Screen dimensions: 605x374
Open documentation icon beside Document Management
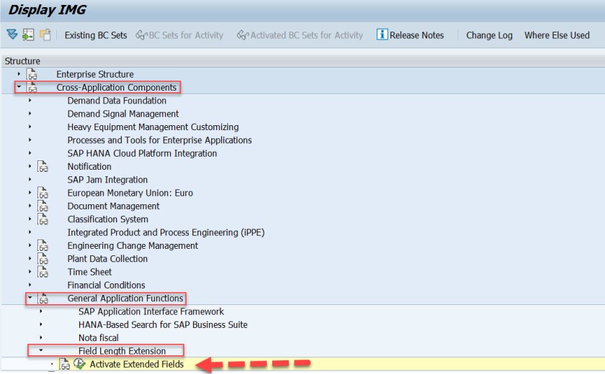click(42, 206)
